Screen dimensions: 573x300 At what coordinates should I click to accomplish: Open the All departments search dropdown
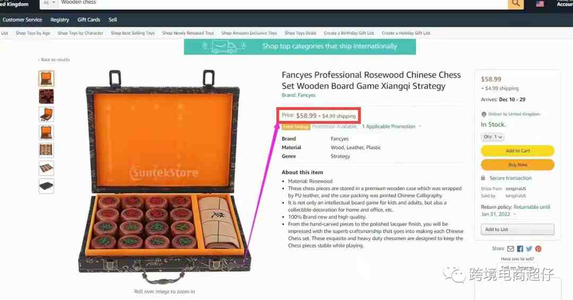tap(49, 3)
